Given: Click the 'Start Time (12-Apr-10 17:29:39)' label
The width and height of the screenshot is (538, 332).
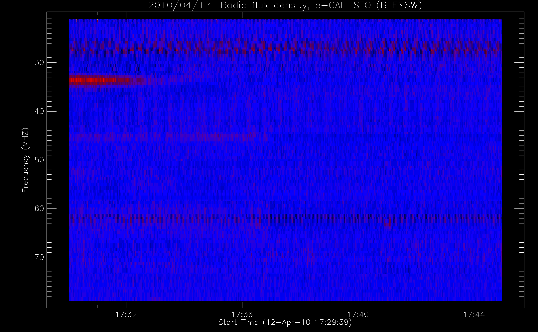Looking at the screenshot, I should pyautogui.click(x=285, y=322).
